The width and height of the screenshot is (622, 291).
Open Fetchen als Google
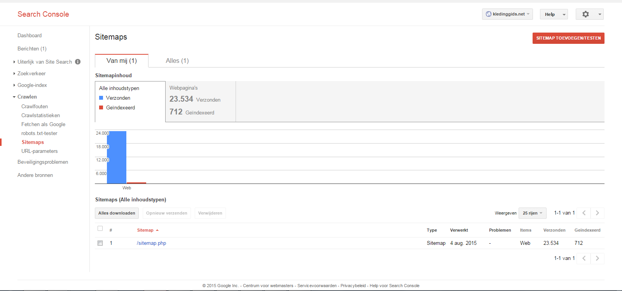pyautogui.click(x=43, y=124)
